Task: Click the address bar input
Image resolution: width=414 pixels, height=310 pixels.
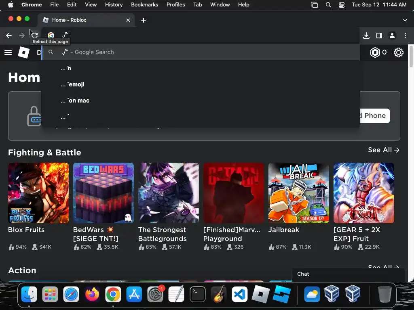Action: pyautogui.click(x=201, y=35)
